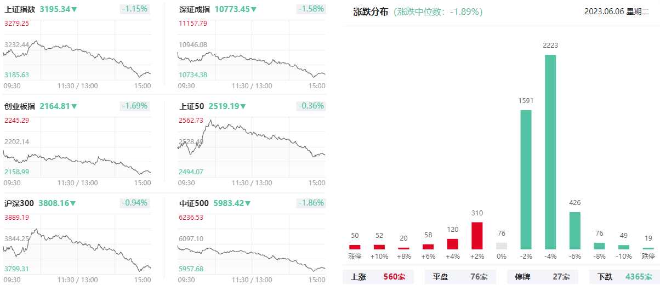Click the 中证500 down arrow indicator
Screen dimensions: 660x285
(248, 203)
